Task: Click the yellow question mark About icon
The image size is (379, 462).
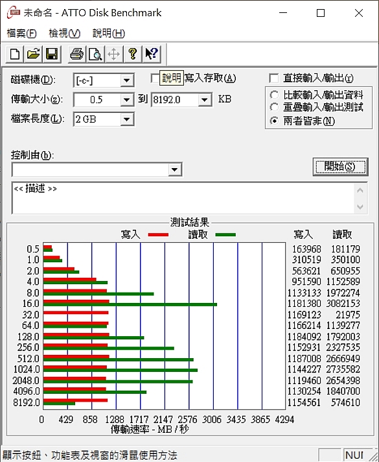Action: [133, 55]
